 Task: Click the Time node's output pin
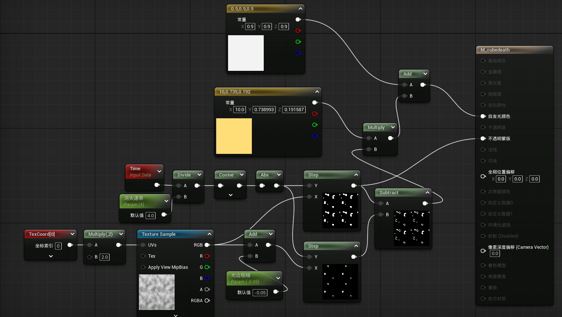click(x=157, y=185)
